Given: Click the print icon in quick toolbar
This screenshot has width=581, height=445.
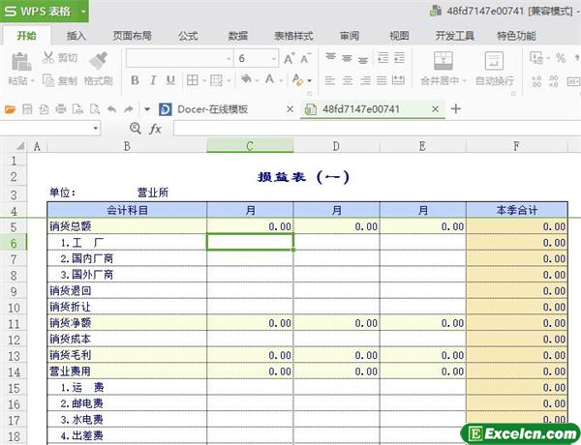Looking at the screenshot, I should tap(61, 109).
